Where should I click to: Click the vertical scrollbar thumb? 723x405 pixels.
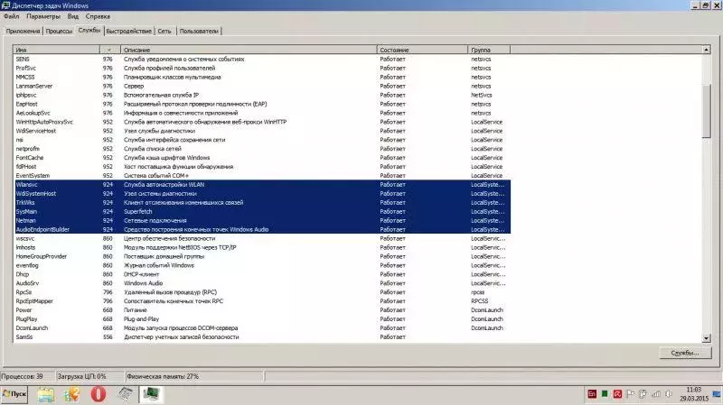pos(707,110)
